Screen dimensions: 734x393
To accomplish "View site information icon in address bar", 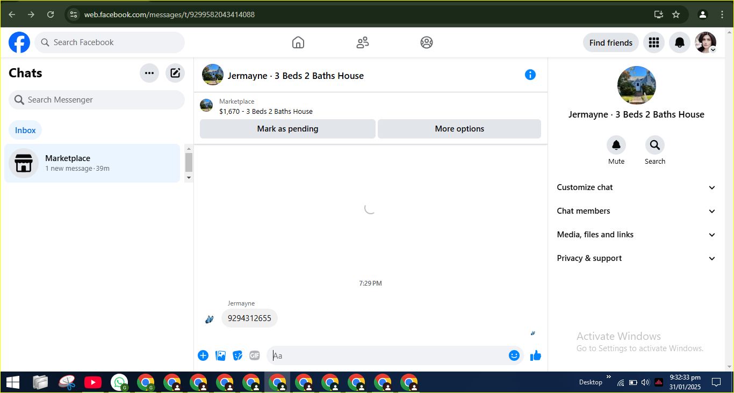I will [x=74, y=14].
